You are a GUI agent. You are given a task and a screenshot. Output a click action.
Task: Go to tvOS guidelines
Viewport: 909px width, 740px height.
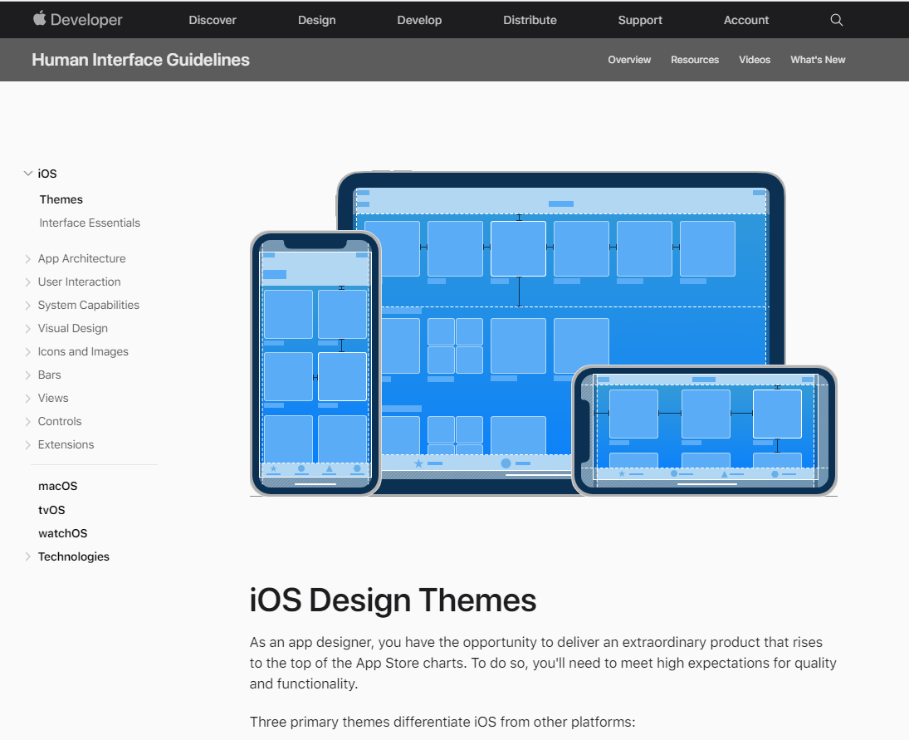coord(51,510)
